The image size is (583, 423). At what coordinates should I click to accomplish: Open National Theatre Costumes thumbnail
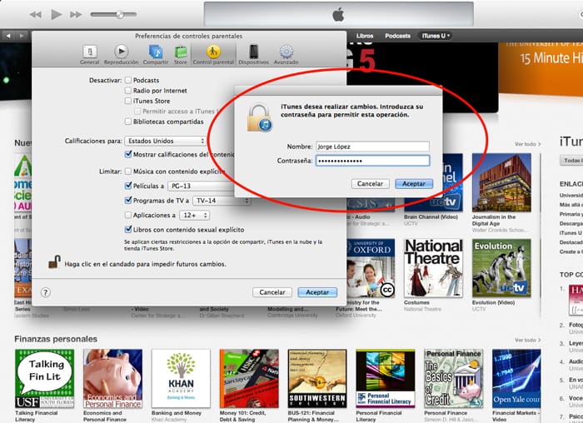coord(434,267)
